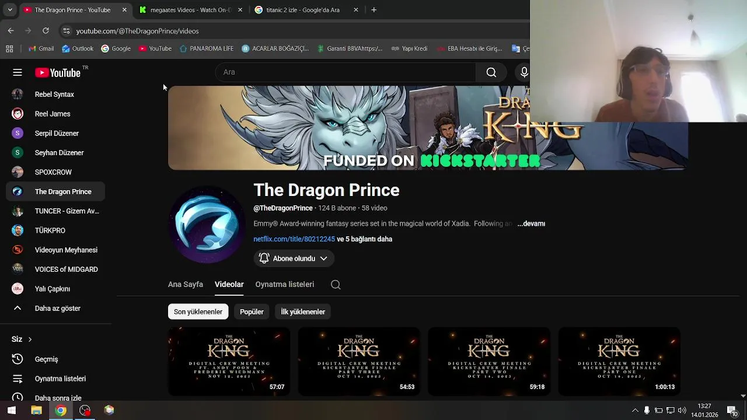
Task: Open Abone olundu subscription dropdown
Action: (x=294, y=258)
